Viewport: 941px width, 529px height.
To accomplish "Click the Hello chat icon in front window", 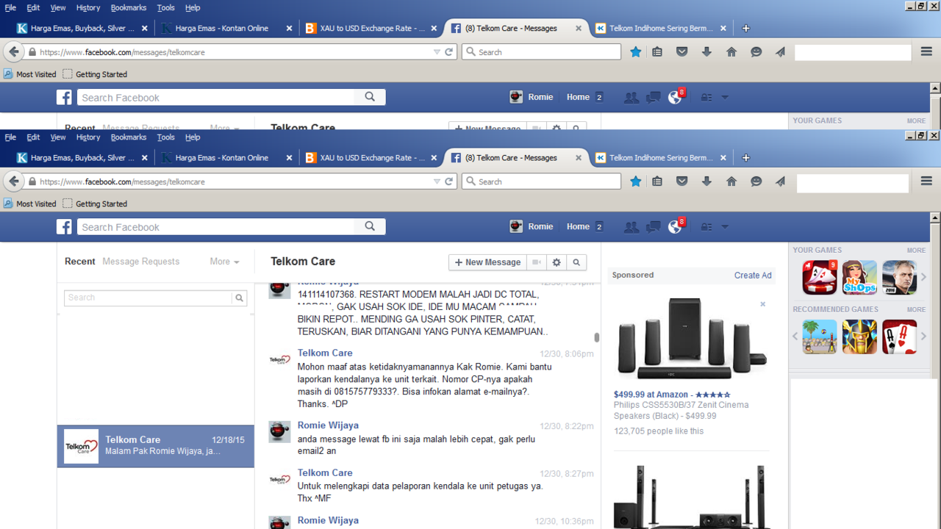I will (756, 181).
